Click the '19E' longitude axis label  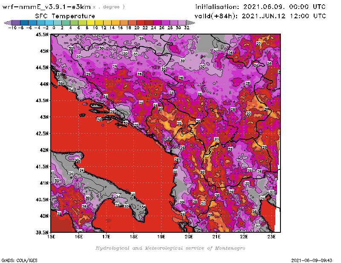(x=161, y=237)
